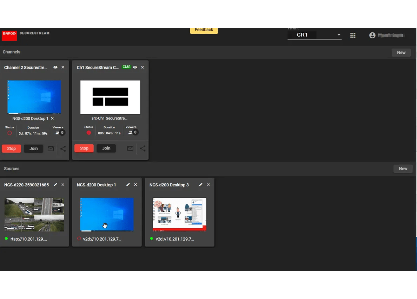Open the apps grid menu icon
Viewport: 417px width, 299px height.
click(353, 35)
